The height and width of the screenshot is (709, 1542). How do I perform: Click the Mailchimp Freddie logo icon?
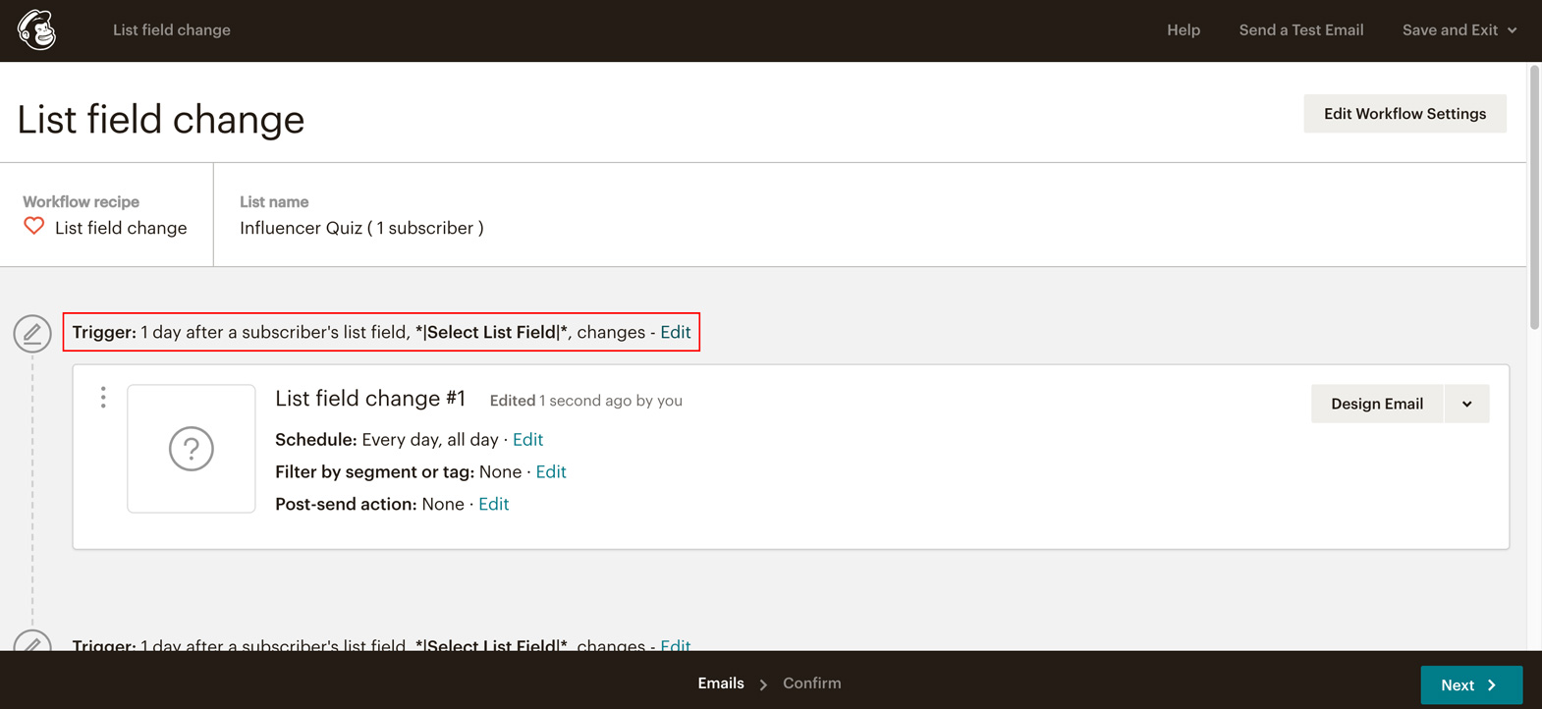coord(37,30)
